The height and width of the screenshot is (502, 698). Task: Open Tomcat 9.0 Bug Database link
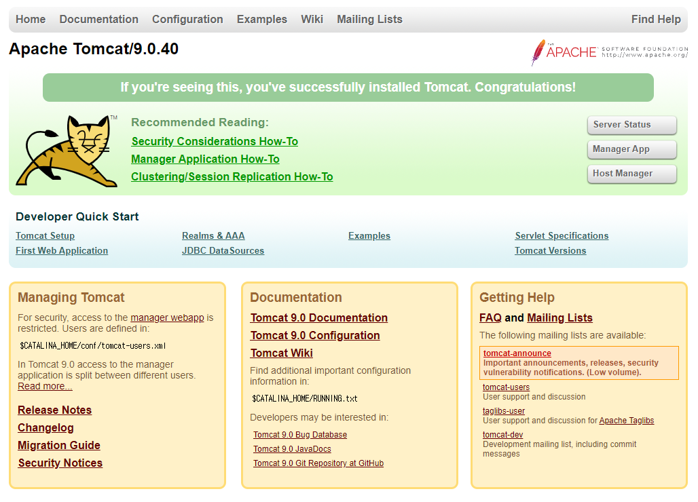(300, 435)
